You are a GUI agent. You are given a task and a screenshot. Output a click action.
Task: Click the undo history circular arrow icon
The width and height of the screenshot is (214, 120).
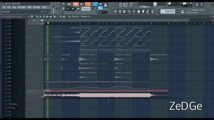[197, 5]
